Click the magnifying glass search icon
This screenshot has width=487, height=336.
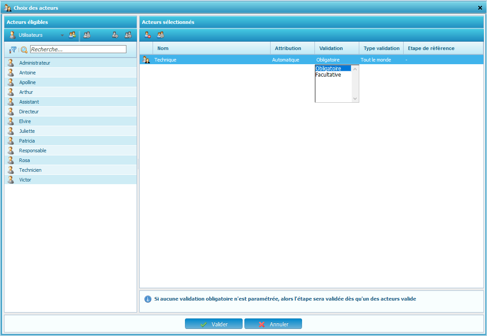24,50
